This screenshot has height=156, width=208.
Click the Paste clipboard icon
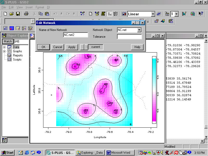(47, 14)
